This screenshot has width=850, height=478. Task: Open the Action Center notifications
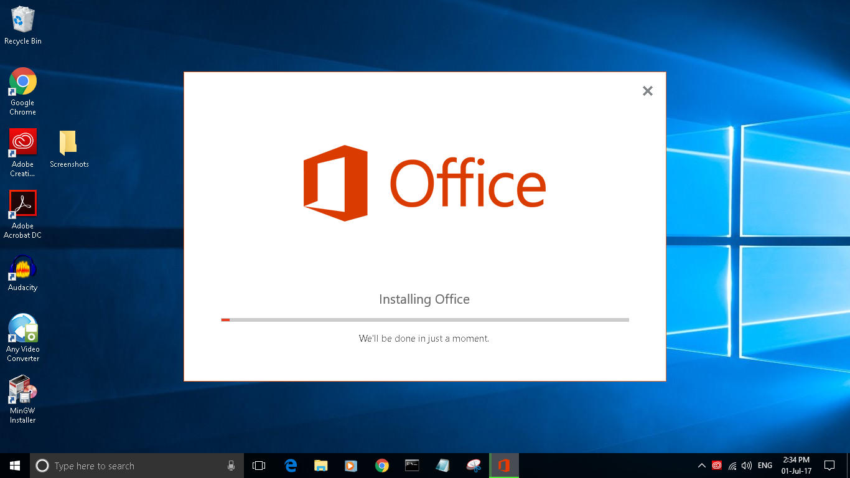(x=829, y=466)
